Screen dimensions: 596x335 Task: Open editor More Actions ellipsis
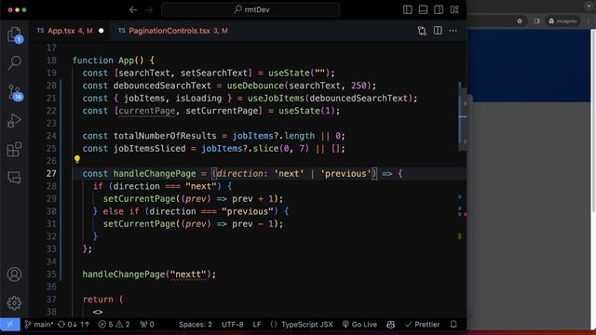454,31
